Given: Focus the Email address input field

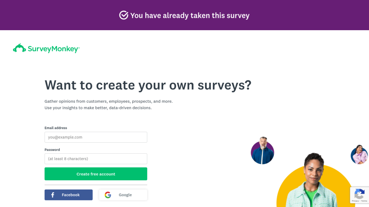Looking at the screenshot, I should 96,137.
